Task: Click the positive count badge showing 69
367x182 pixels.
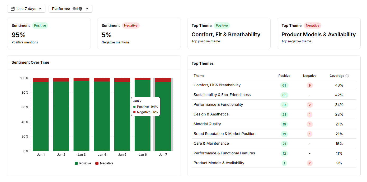Action: click(284, 85)
